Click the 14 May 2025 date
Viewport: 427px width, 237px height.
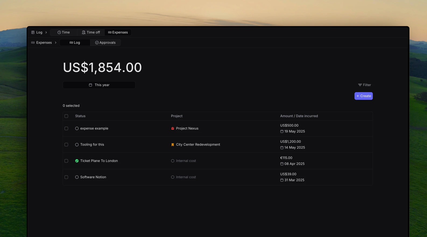coord(295,148)
